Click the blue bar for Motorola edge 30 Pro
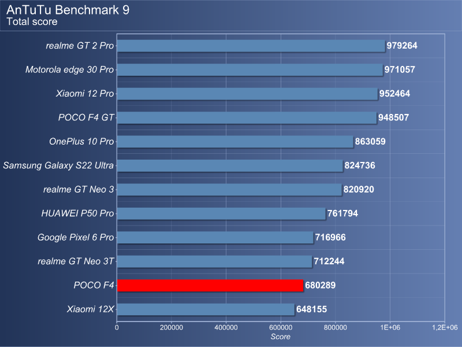 pos(250,69)
